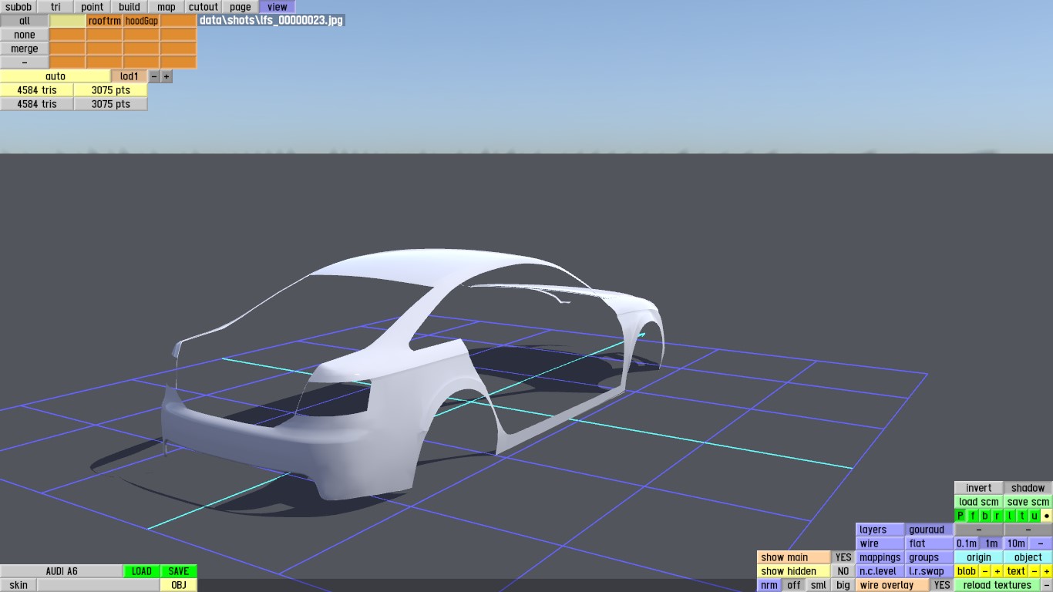Image resolution: width=1053 pixels, height=592 pixels.
Task: Toggle the shadow option
Action: tap(1028, 488)
